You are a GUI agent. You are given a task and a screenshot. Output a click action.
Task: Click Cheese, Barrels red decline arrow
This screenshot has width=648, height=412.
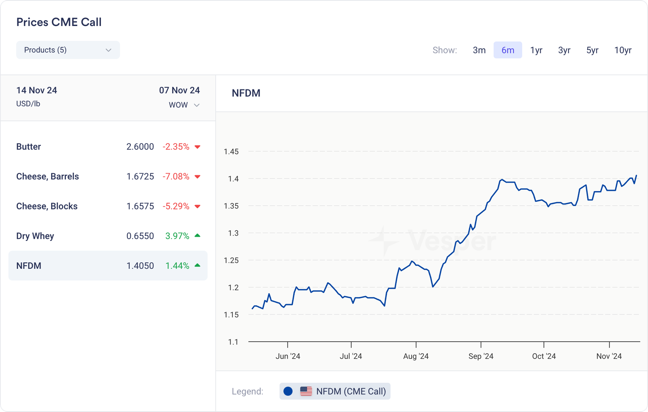[x=198, y=177]
